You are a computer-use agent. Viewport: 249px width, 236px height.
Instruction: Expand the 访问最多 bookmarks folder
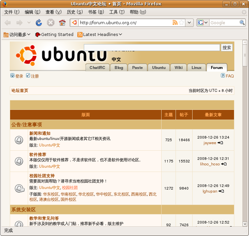pos(17,34)
